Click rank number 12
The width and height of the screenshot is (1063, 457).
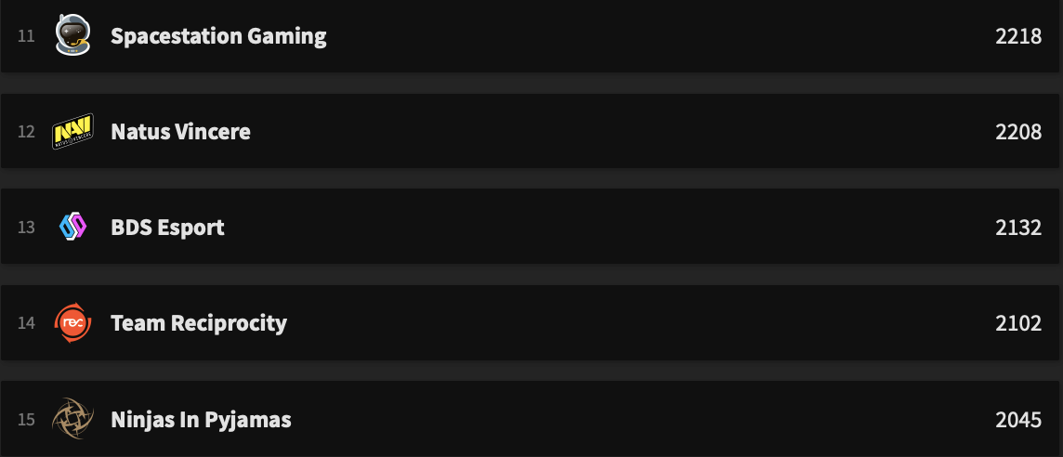(x=26, y=132)
